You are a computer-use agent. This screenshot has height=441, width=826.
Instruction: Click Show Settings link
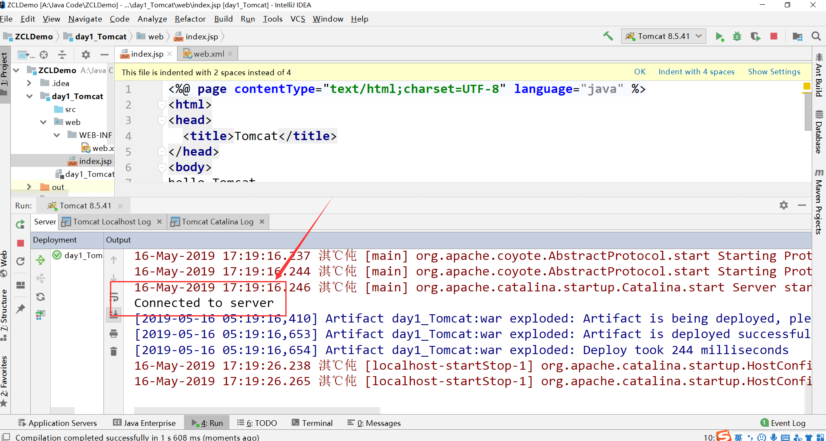pyautogui.click(x=774, y=72)
